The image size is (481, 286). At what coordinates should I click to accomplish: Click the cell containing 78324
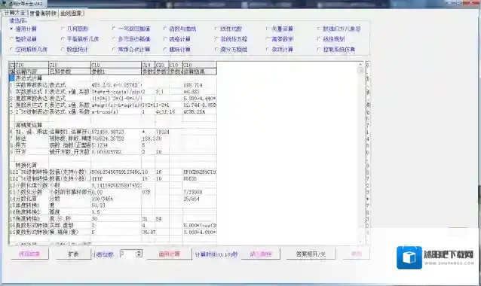tap(162, 132)
